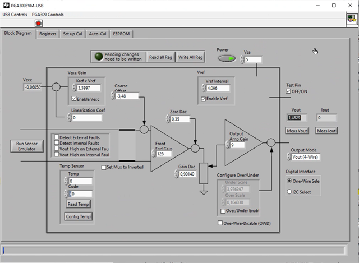Click the Meas Vout button
This screenshot has width=359, height=263.
(297, 131)
